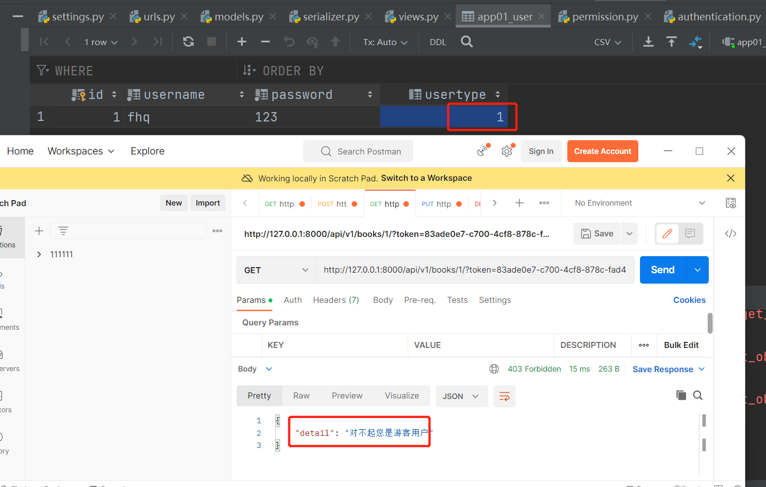The image size is (766, 487).
Task: Click the comment mode icon
Action: pos(690,234)
